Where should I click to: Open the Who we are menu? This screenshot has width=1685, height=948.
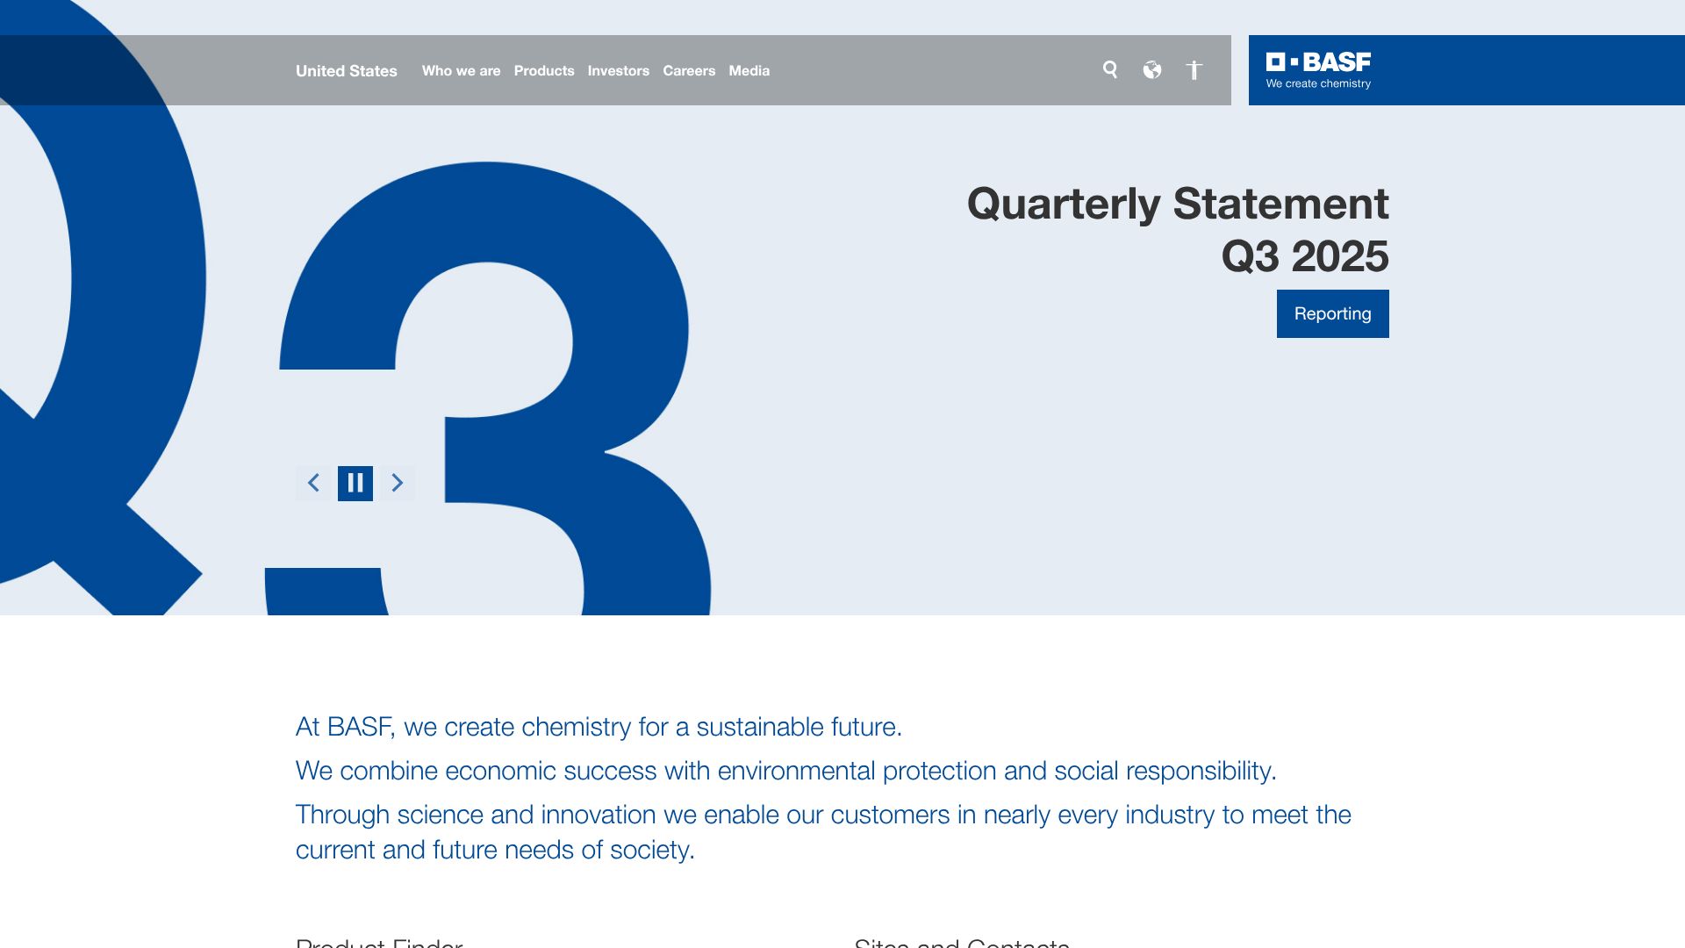pyautogui.click(x=461, y=71)
